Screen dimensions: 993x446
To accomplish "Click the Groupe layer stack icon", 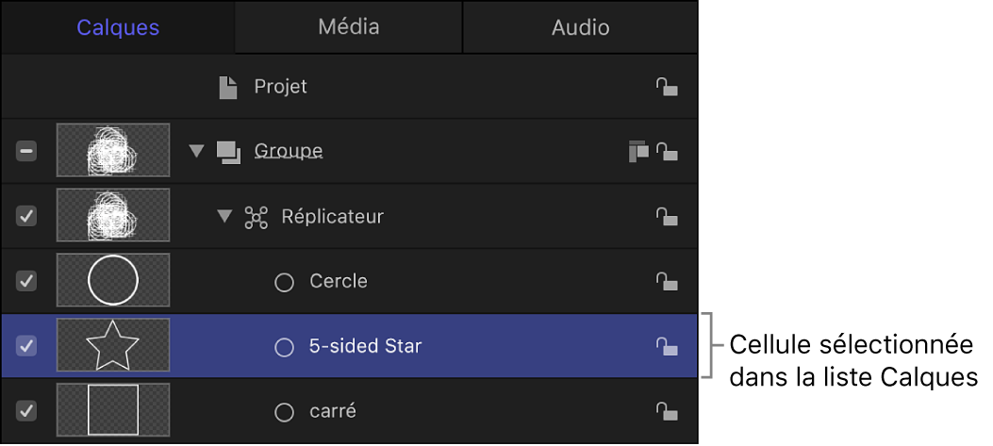I will click(x=228, y=151).
